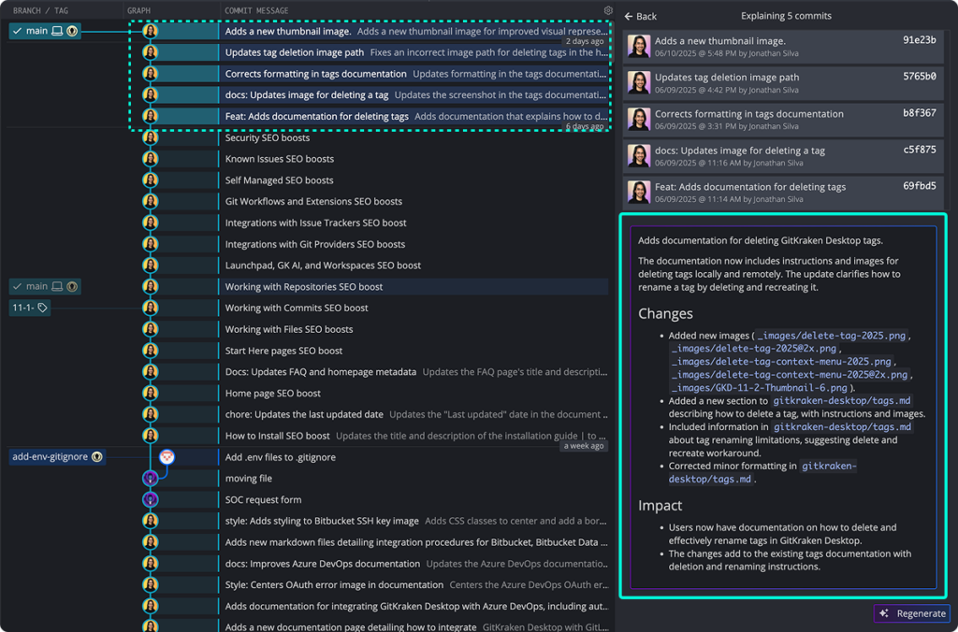
Task: Click author avatar on commit card 69fbd5
Action: [638, 192]
